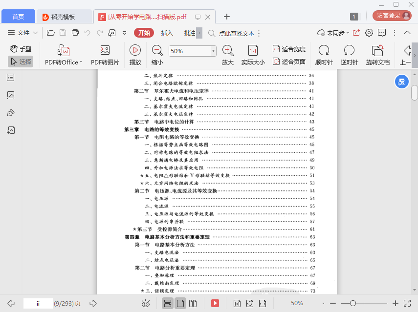Image resolution: width=418 pixels, height=312 pixels.
Task: Open file folder icon in toolbar
Action: click(x=51, y=33)
